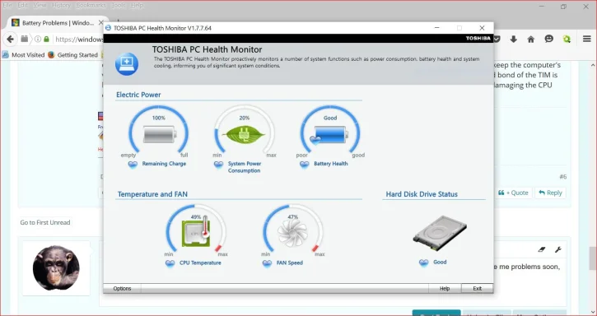Image resolution: width=597 pixels, height=316 pixels.
Task: Open the browser hamburger menu
Action: coord(587,39)
